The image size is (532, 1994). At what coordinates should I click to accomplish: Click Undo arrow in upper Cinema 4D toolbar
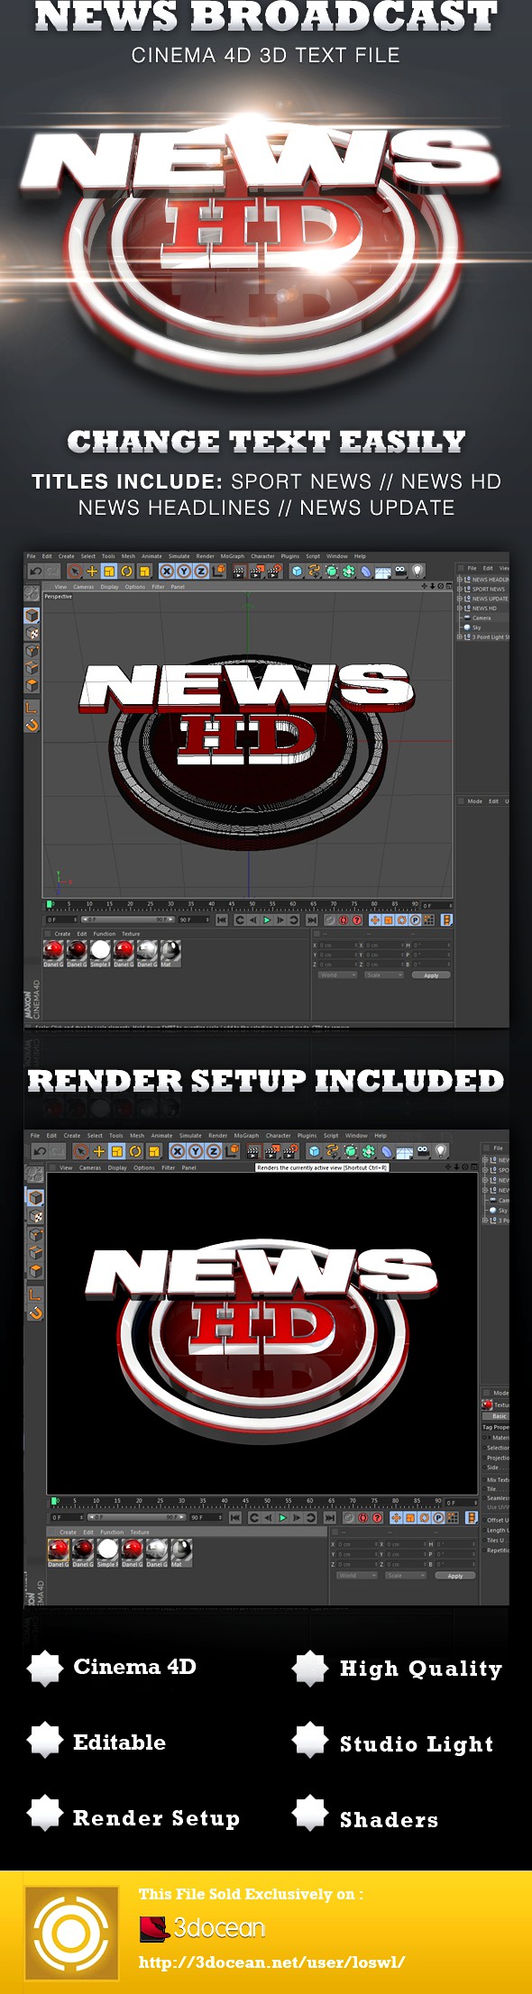click(x=34, y=571)
